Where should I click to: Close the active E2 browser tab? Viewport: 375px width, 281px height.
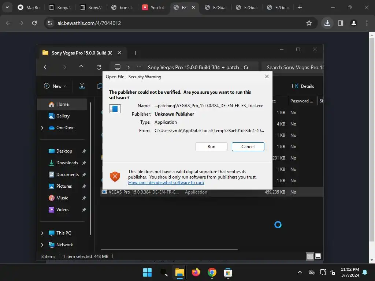click(193, 7)
